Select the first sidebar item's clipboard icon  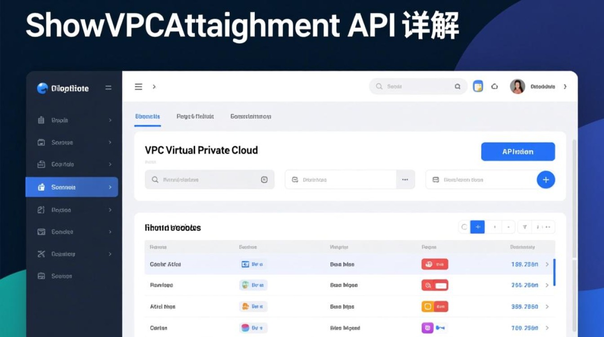[x=40, y=120]
